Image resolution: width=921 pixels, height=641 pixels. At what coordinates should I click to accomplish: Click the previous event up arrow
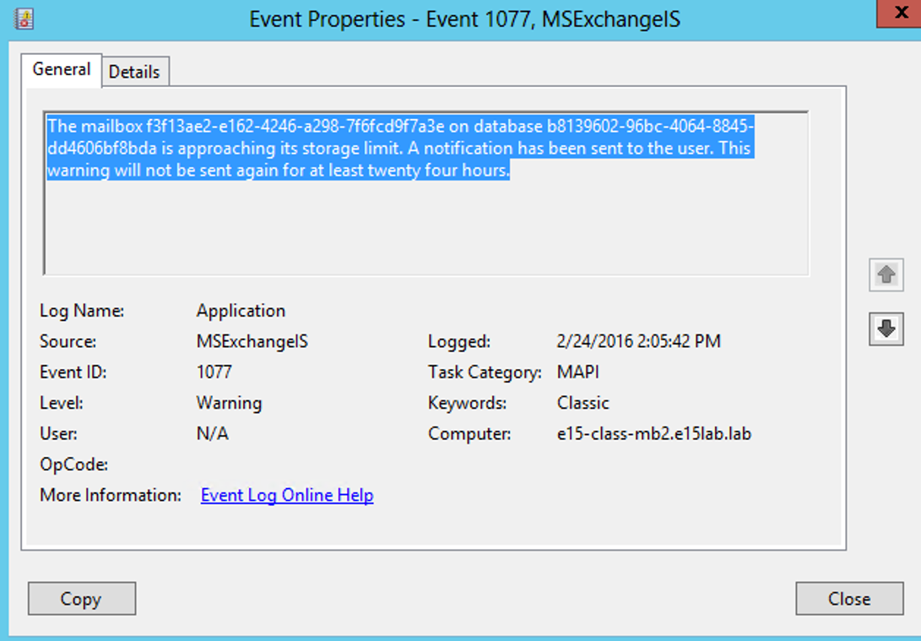(x=886, y=274)
